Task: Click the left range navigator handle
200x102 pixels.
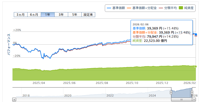Action: tap(171, 92)
